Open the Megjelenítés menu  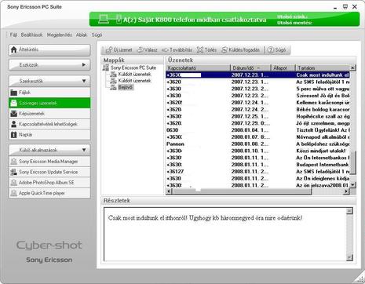pyautogui.click(x=60, y=35)
